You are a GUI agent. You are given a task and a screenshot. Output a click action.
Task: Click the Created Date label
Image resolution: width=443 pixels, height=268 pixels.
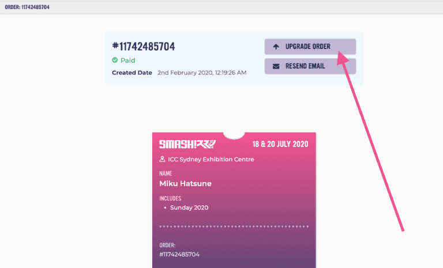(x=132, y=73)
